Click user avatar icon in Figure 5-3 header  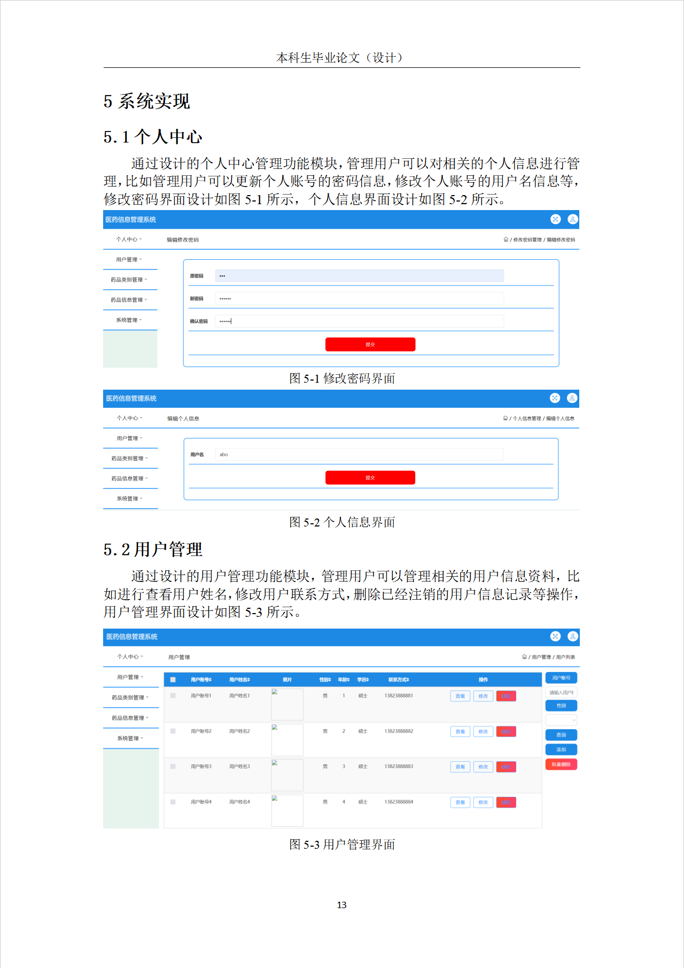[573, 636]
